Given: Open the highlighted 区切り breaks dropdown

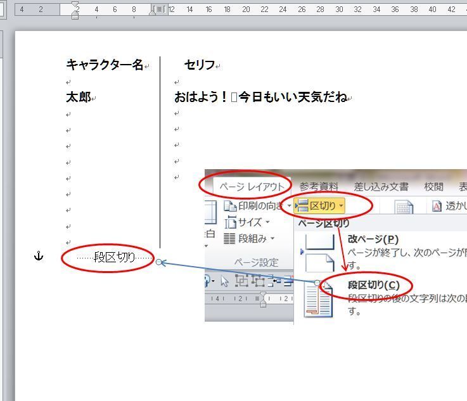Looking at the screenshot, I should (319, 206).
